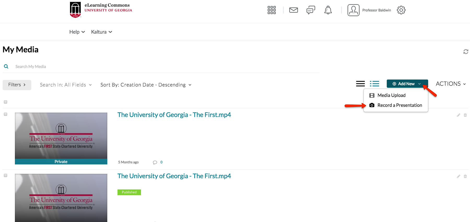Open the app grid waffle icon
Screen dimensions: 470x222
click(272, 10)
